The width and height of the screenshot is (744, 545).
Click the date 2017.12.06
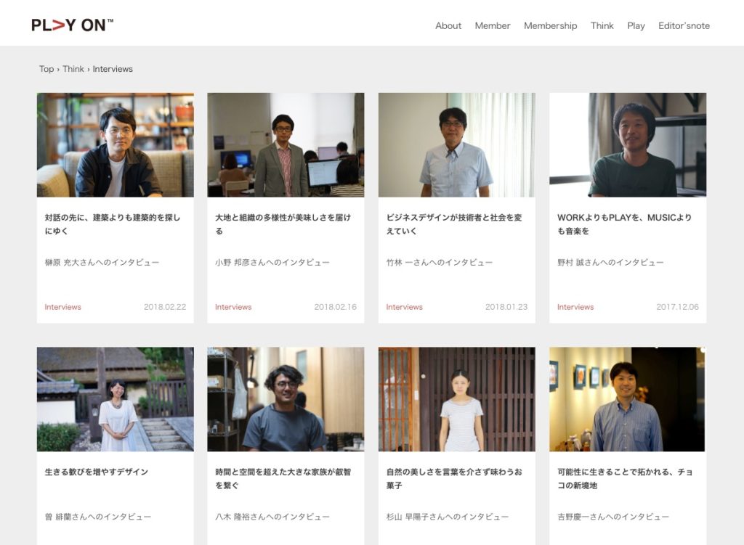677,307
